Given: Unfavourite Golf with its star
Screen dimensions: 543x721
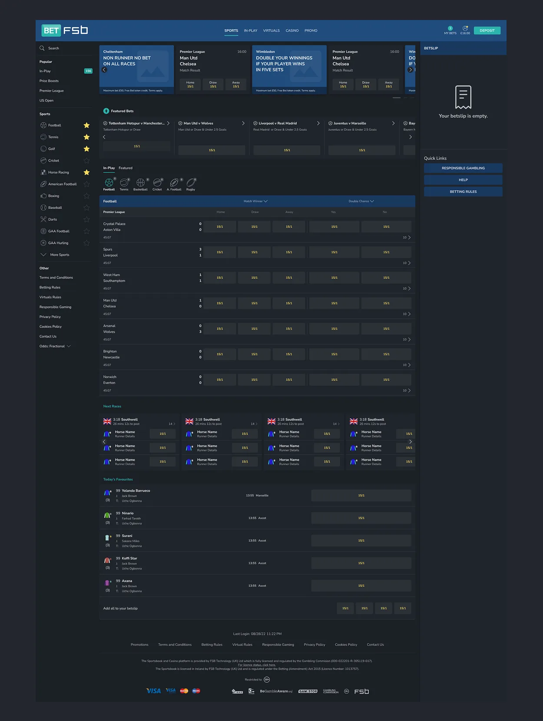Looking at the screenshot, I should 86,149.
